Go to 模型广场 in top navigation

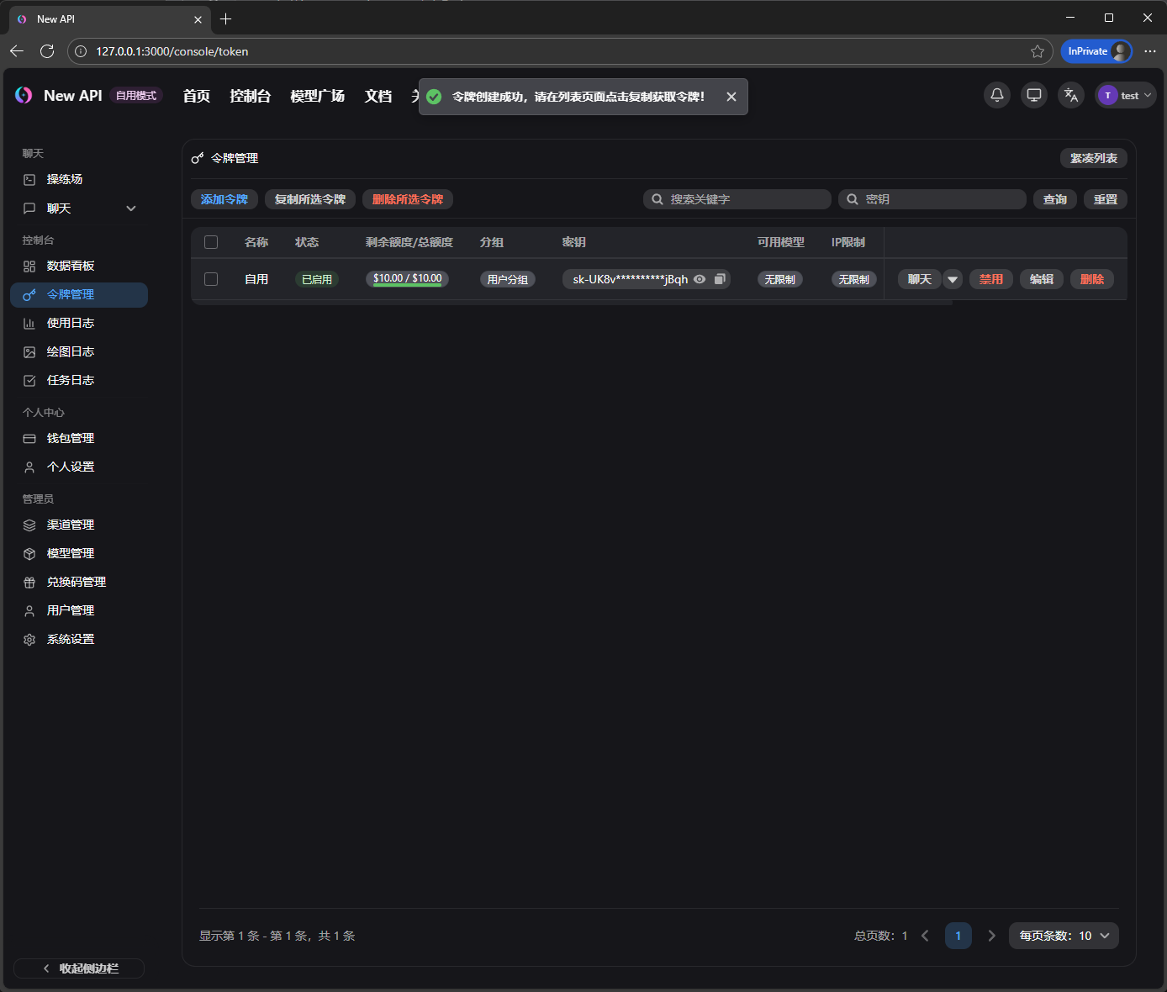(x=317, y=96)
